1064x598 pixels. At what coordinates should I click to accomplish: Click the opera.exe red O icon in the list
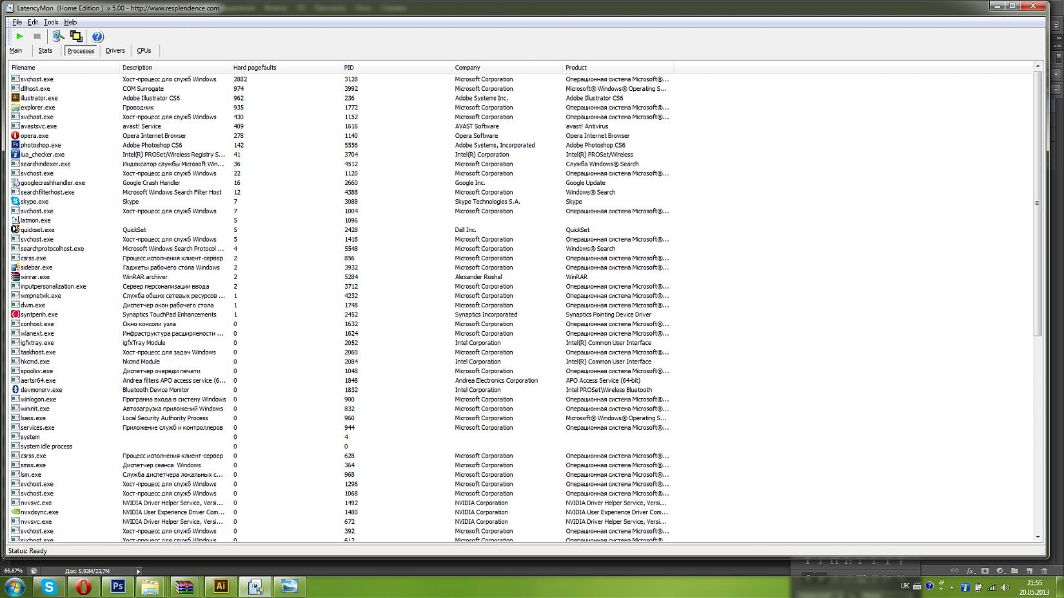15,136
